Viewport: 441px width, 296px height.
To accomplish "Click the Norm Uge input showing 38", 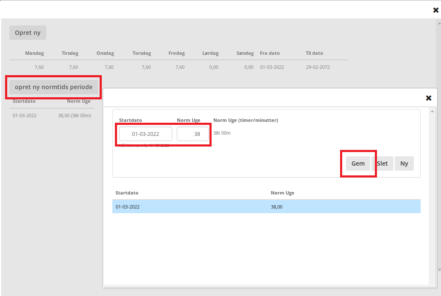I will (x=193, y=134).
